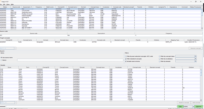
Task: Select result 'Hayes' in Results table
Action: point(100,76)
